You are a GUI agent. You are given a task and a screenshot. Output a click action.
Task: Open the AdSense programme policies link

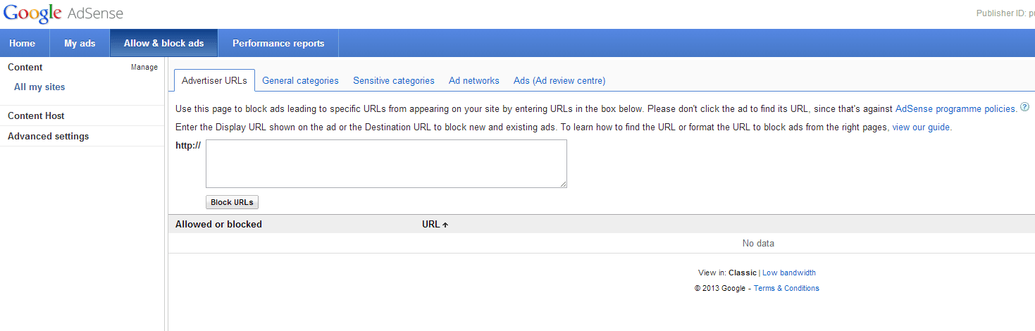pyautogui.click(x=955, y=109)
